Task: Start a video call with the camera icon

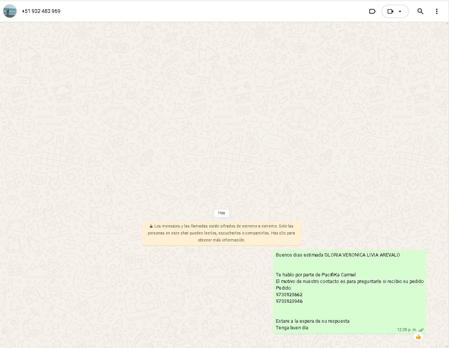Action: click(x=390, y=11)
